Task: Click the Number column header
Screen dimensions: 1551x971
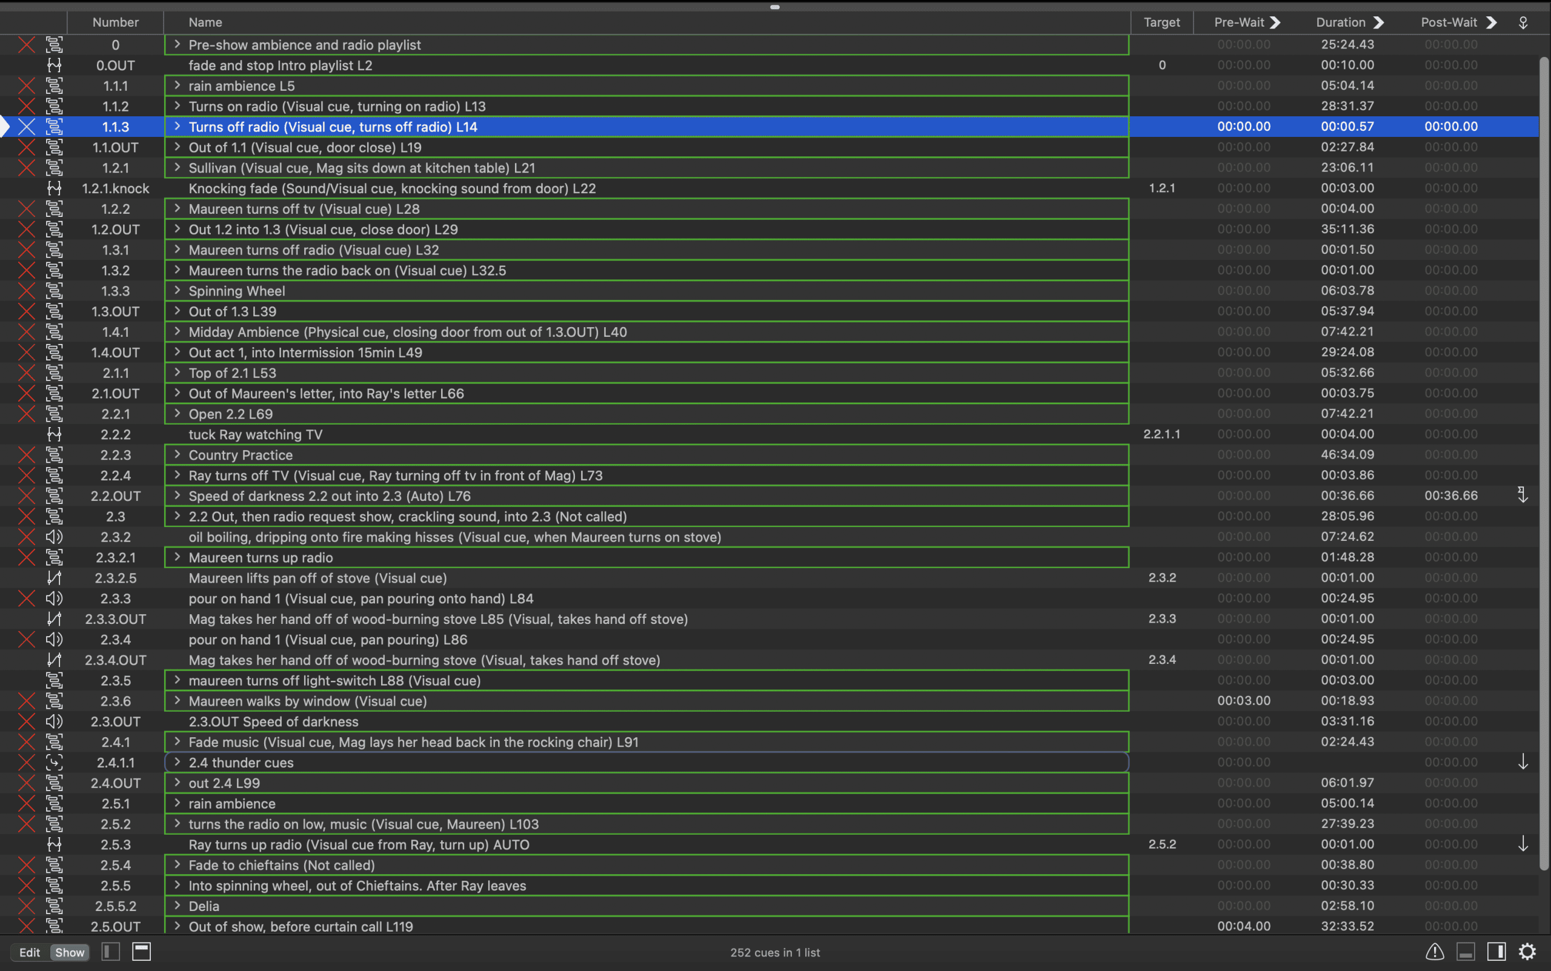Action: (116, 22)
